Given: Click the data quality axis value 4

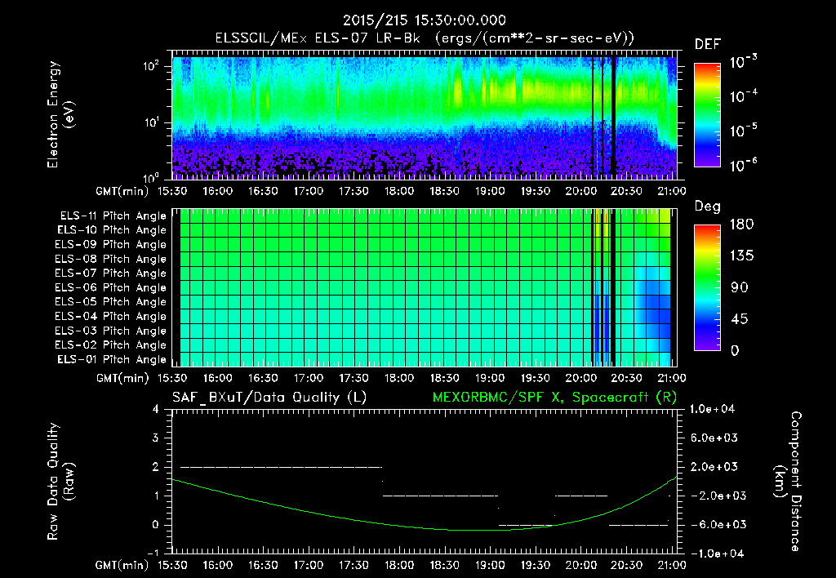Looking at the screenshot, I should click(x=156, y=410).
